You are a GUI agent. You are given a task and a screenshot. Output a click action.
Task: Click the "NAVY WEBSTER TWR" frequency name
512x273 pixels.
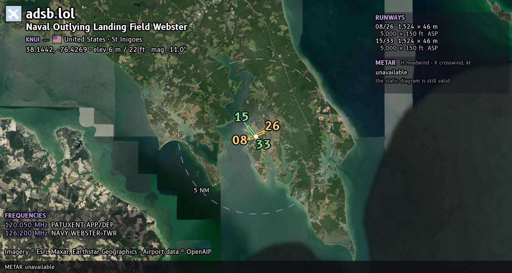(x=84, y=233)
